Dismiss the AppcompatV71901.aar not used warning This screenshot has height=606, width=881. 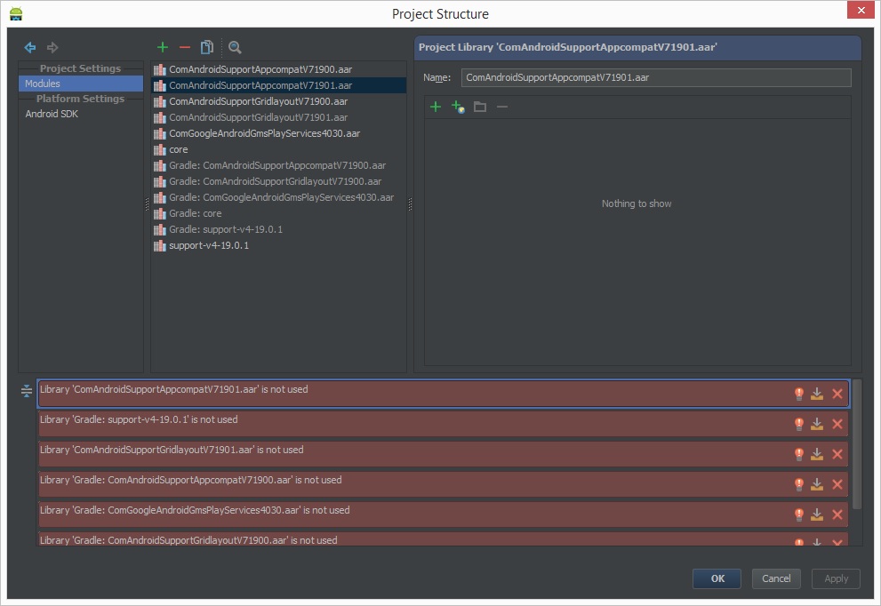point(837,394)
